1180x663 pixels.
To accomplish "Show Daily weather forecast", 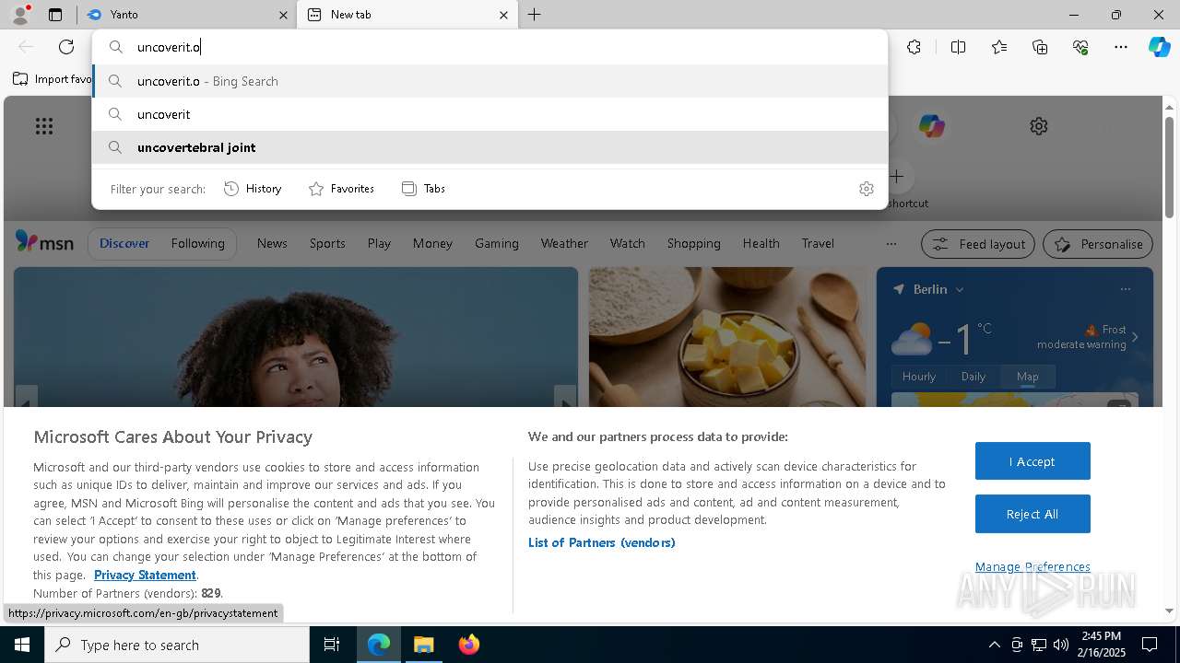I will pyautogui.click(x=973, y=377).
